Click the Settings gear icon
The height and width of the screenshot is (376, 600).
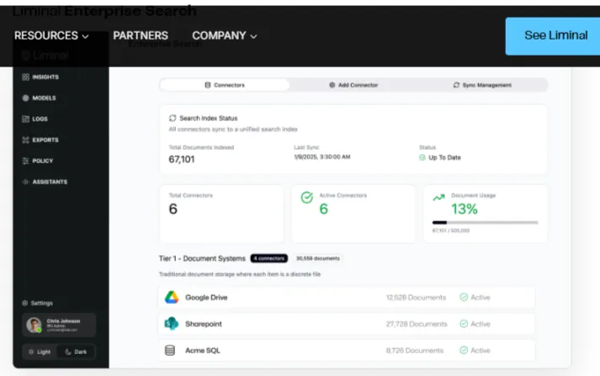[25, 303]
